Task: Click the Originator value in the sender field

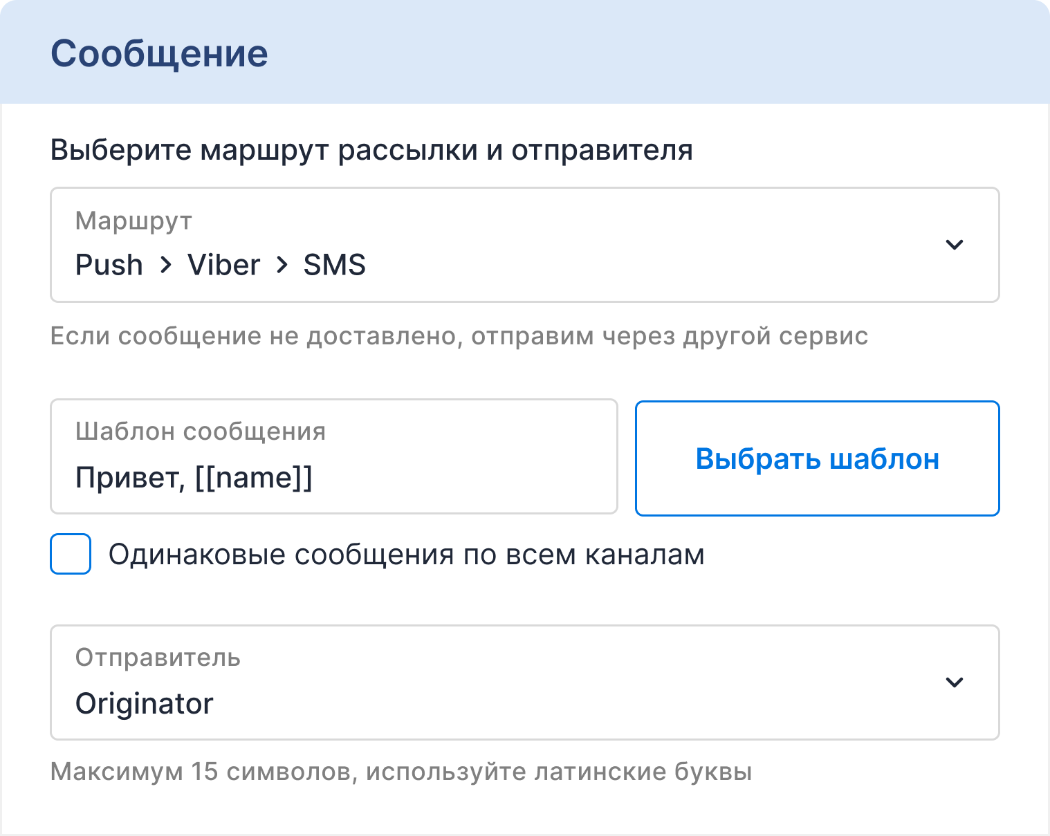Action: 144,704
